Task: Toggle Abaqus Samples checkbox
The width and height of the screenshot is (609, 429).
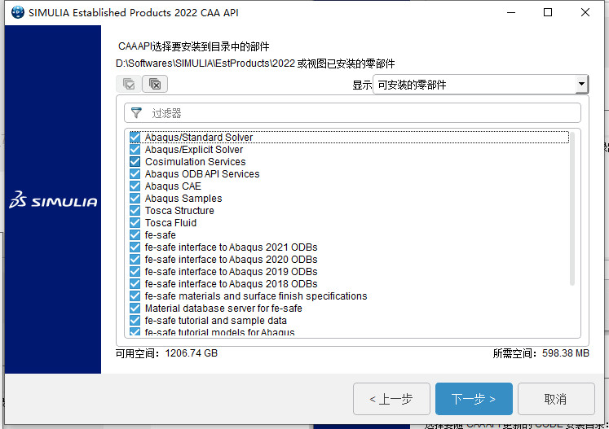Action: tap(135, 198)
